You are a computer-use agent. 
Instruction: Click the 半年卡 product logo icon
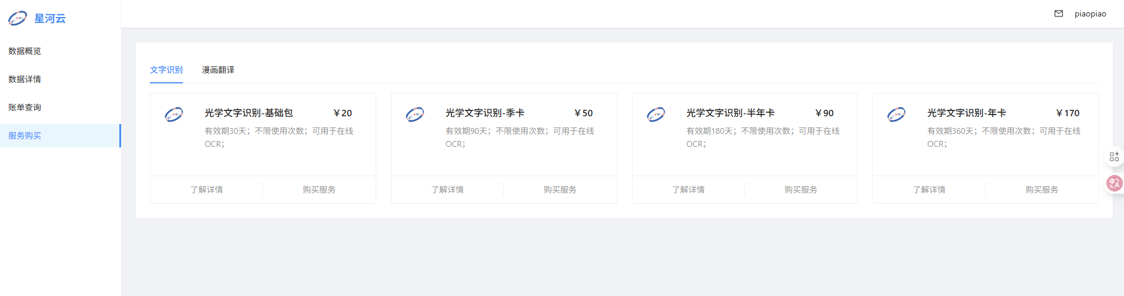click(x=656, y=114)
